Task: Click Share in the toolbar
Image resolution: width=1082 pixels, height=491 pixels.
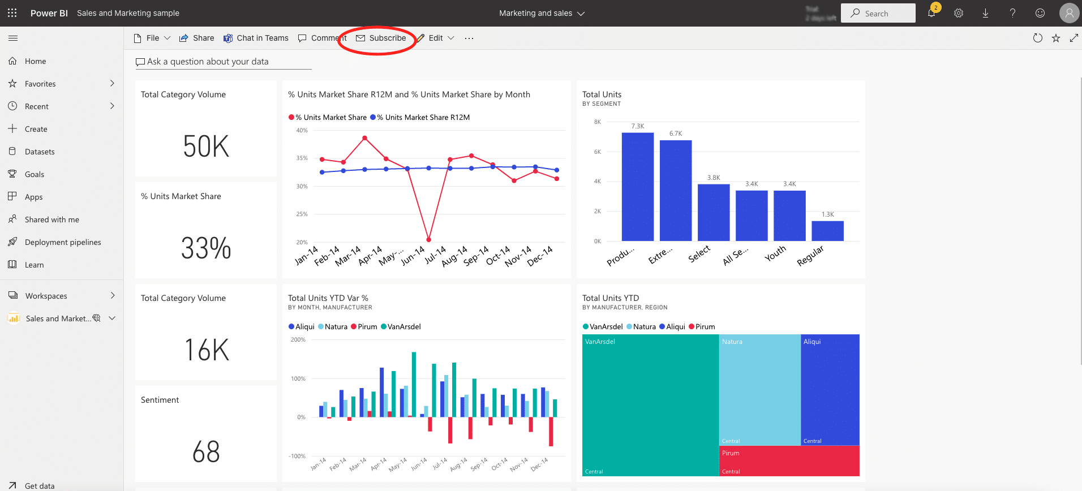Action: [196, 38]
